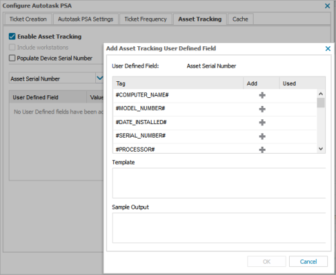Select the #MODEL_NUMBER# tag text

click(140, 109)
